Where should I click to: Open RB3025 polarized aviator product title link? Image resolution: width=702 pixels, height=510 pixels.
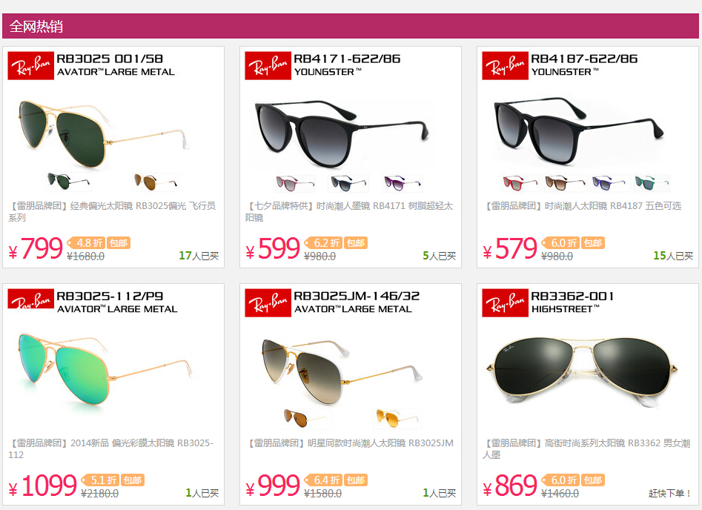click(112, 211)
